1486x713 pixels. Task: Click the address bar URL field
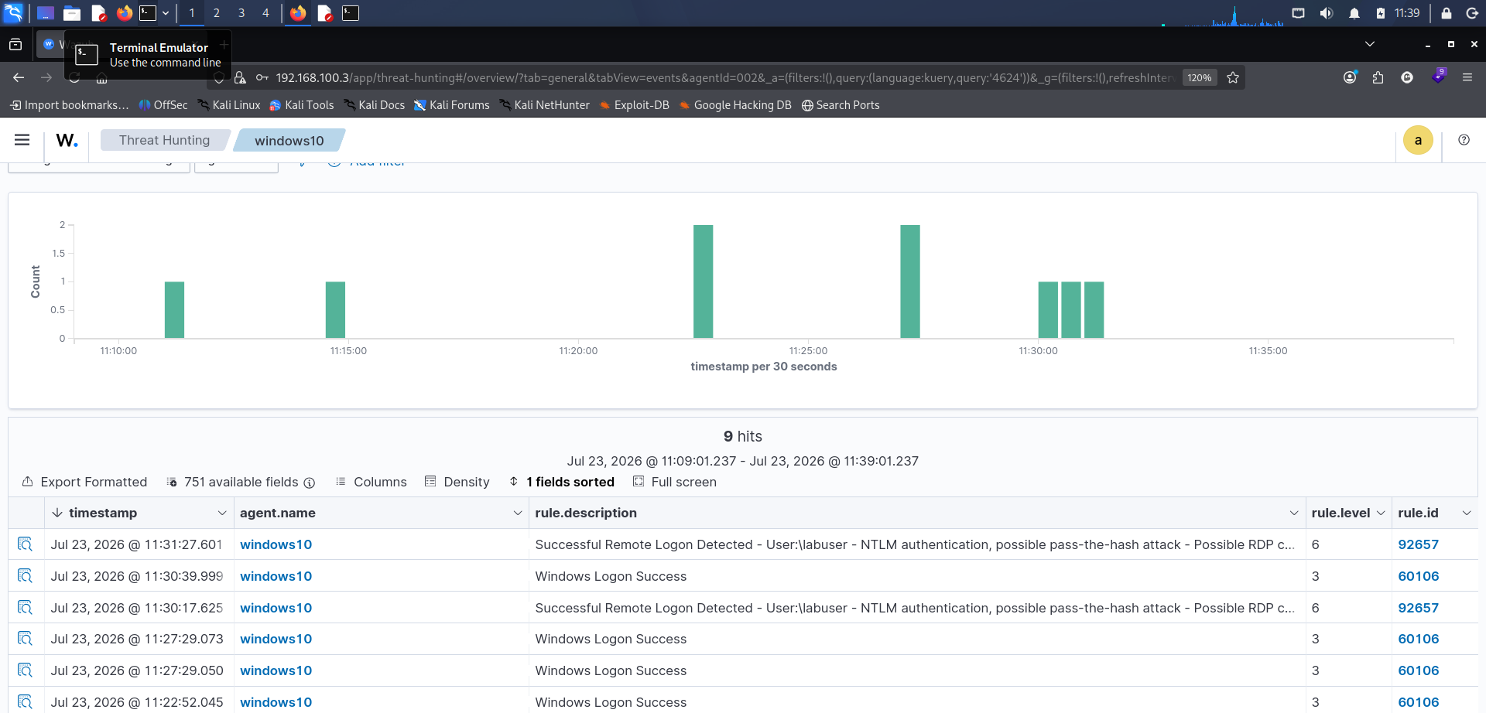(x=724, y=77)
